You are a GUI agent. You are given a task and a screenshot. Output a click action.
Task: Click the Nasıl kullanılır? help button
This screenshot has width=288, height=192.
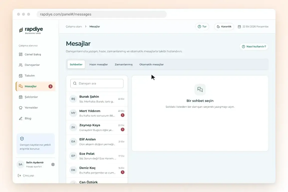pos(254,46)
